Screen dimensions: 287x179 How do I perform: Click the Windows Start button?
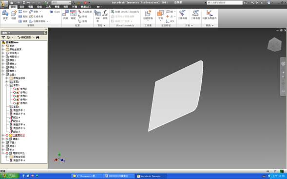pos(10,176)
